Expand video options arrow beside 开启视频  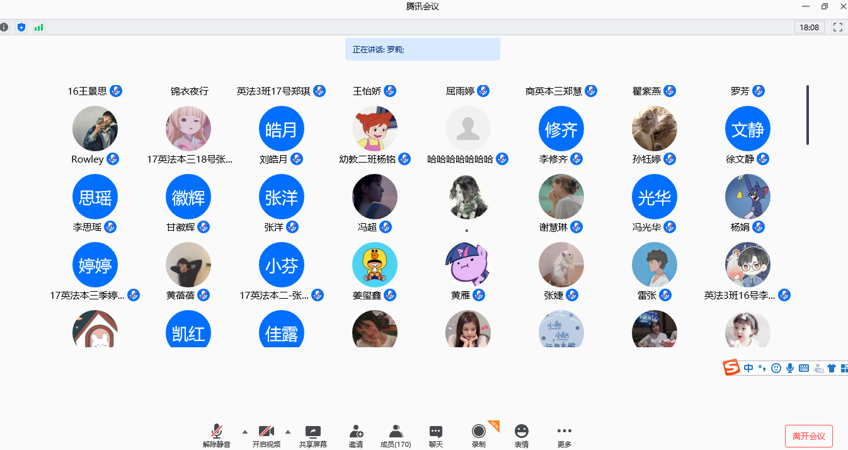(x=288, y=432)
